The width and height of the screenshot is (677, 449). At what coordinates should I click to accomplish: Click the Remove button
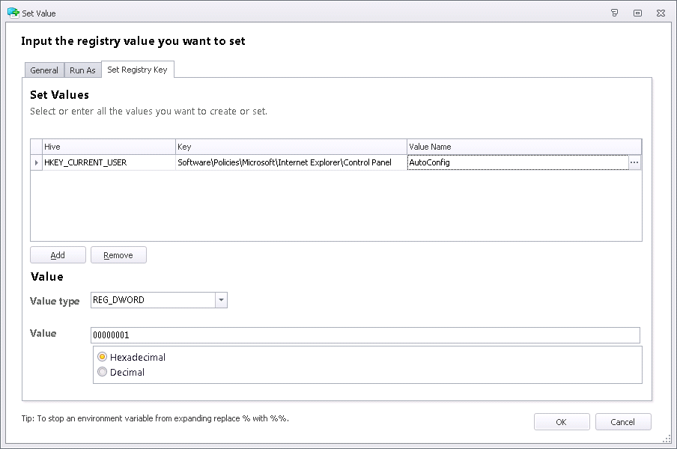tap(118, 254)
